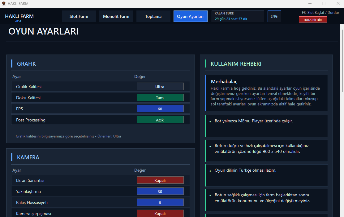Click the GRAFİK section heading
344x217 pixels.
(x=26, y=63)
